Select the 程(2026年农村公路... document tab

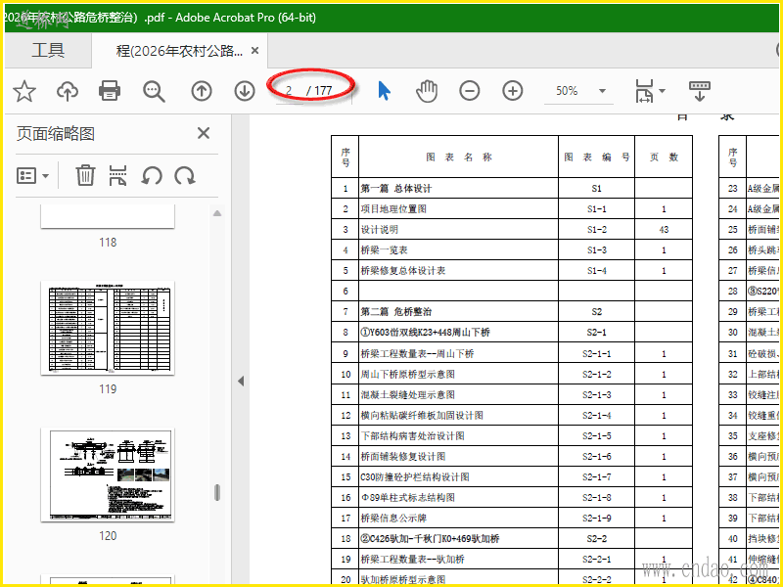pos(180,51)
